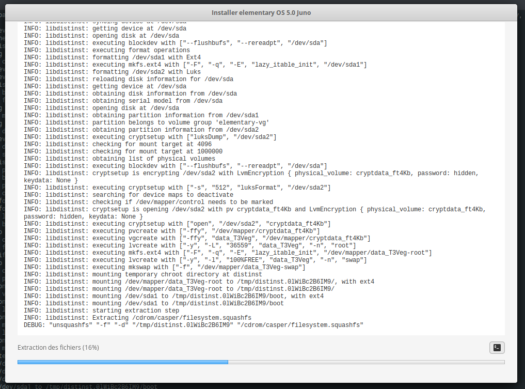The width and height of the screenshot is (525, 389).
Task: Click the 'Extraction des fichiers (16%)' status label
Action: click(x=58, y=348)
